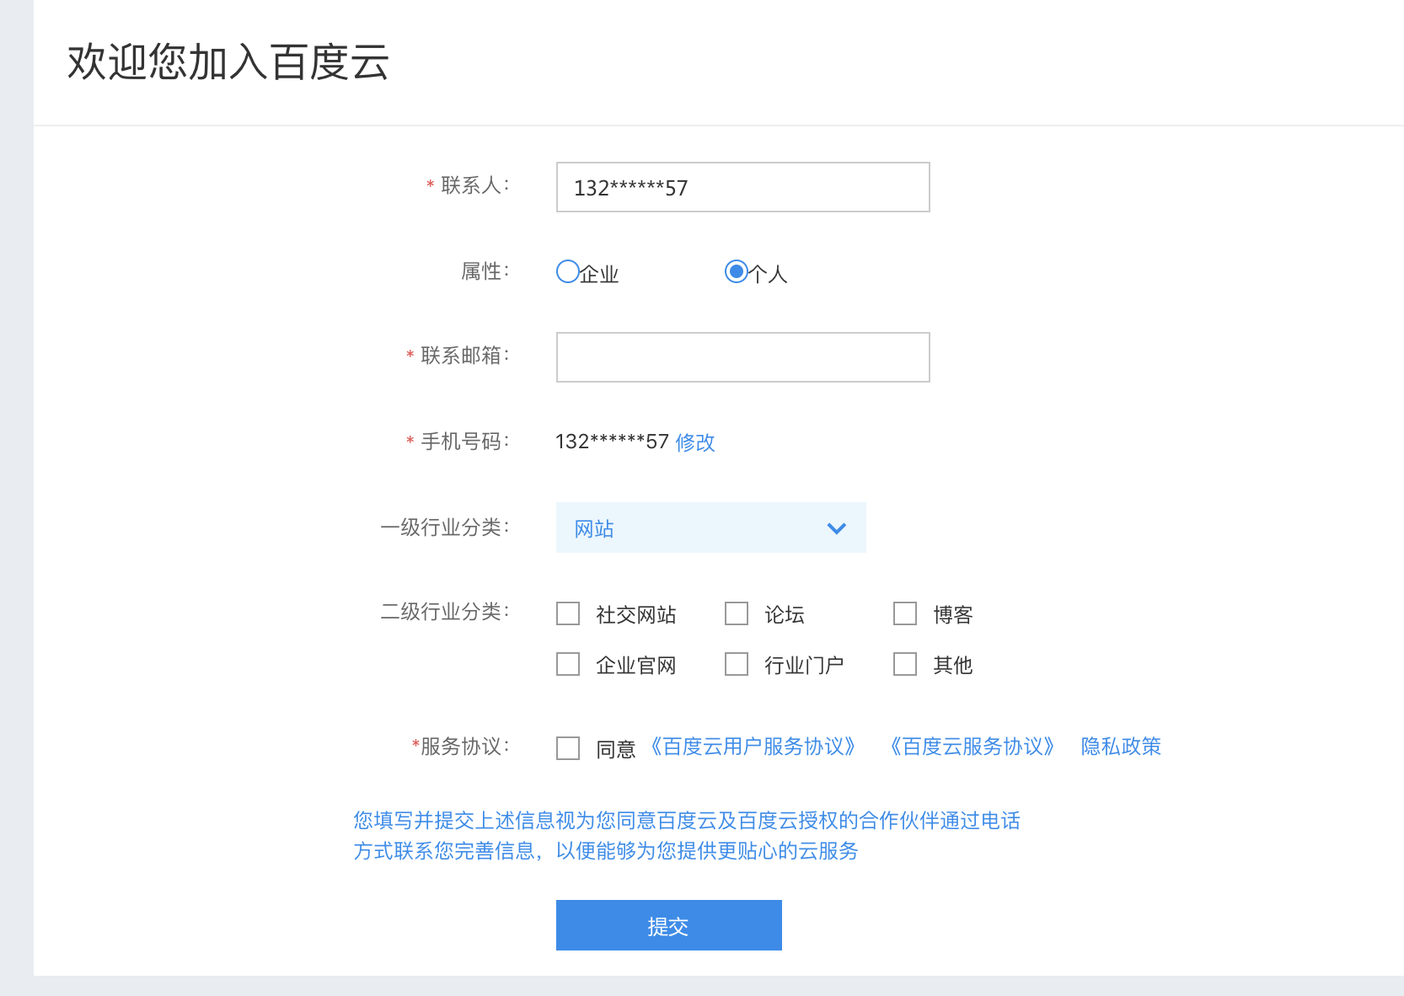Screen dimensions: 1404x996
Task: Click the 二级行业分类 label
Action: point(445,612)
